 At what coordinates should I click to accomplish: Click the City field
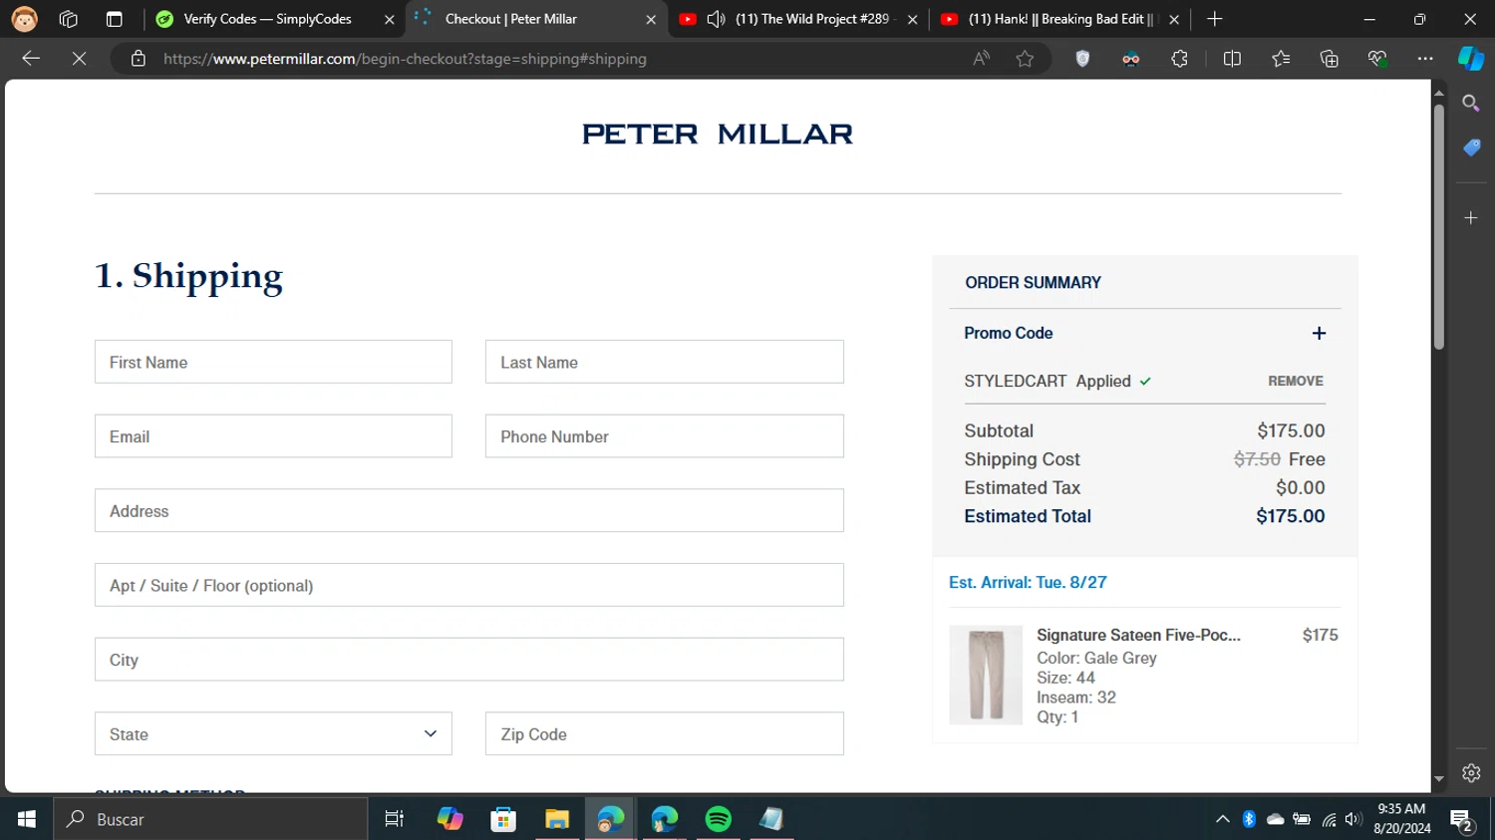point(468,660)
